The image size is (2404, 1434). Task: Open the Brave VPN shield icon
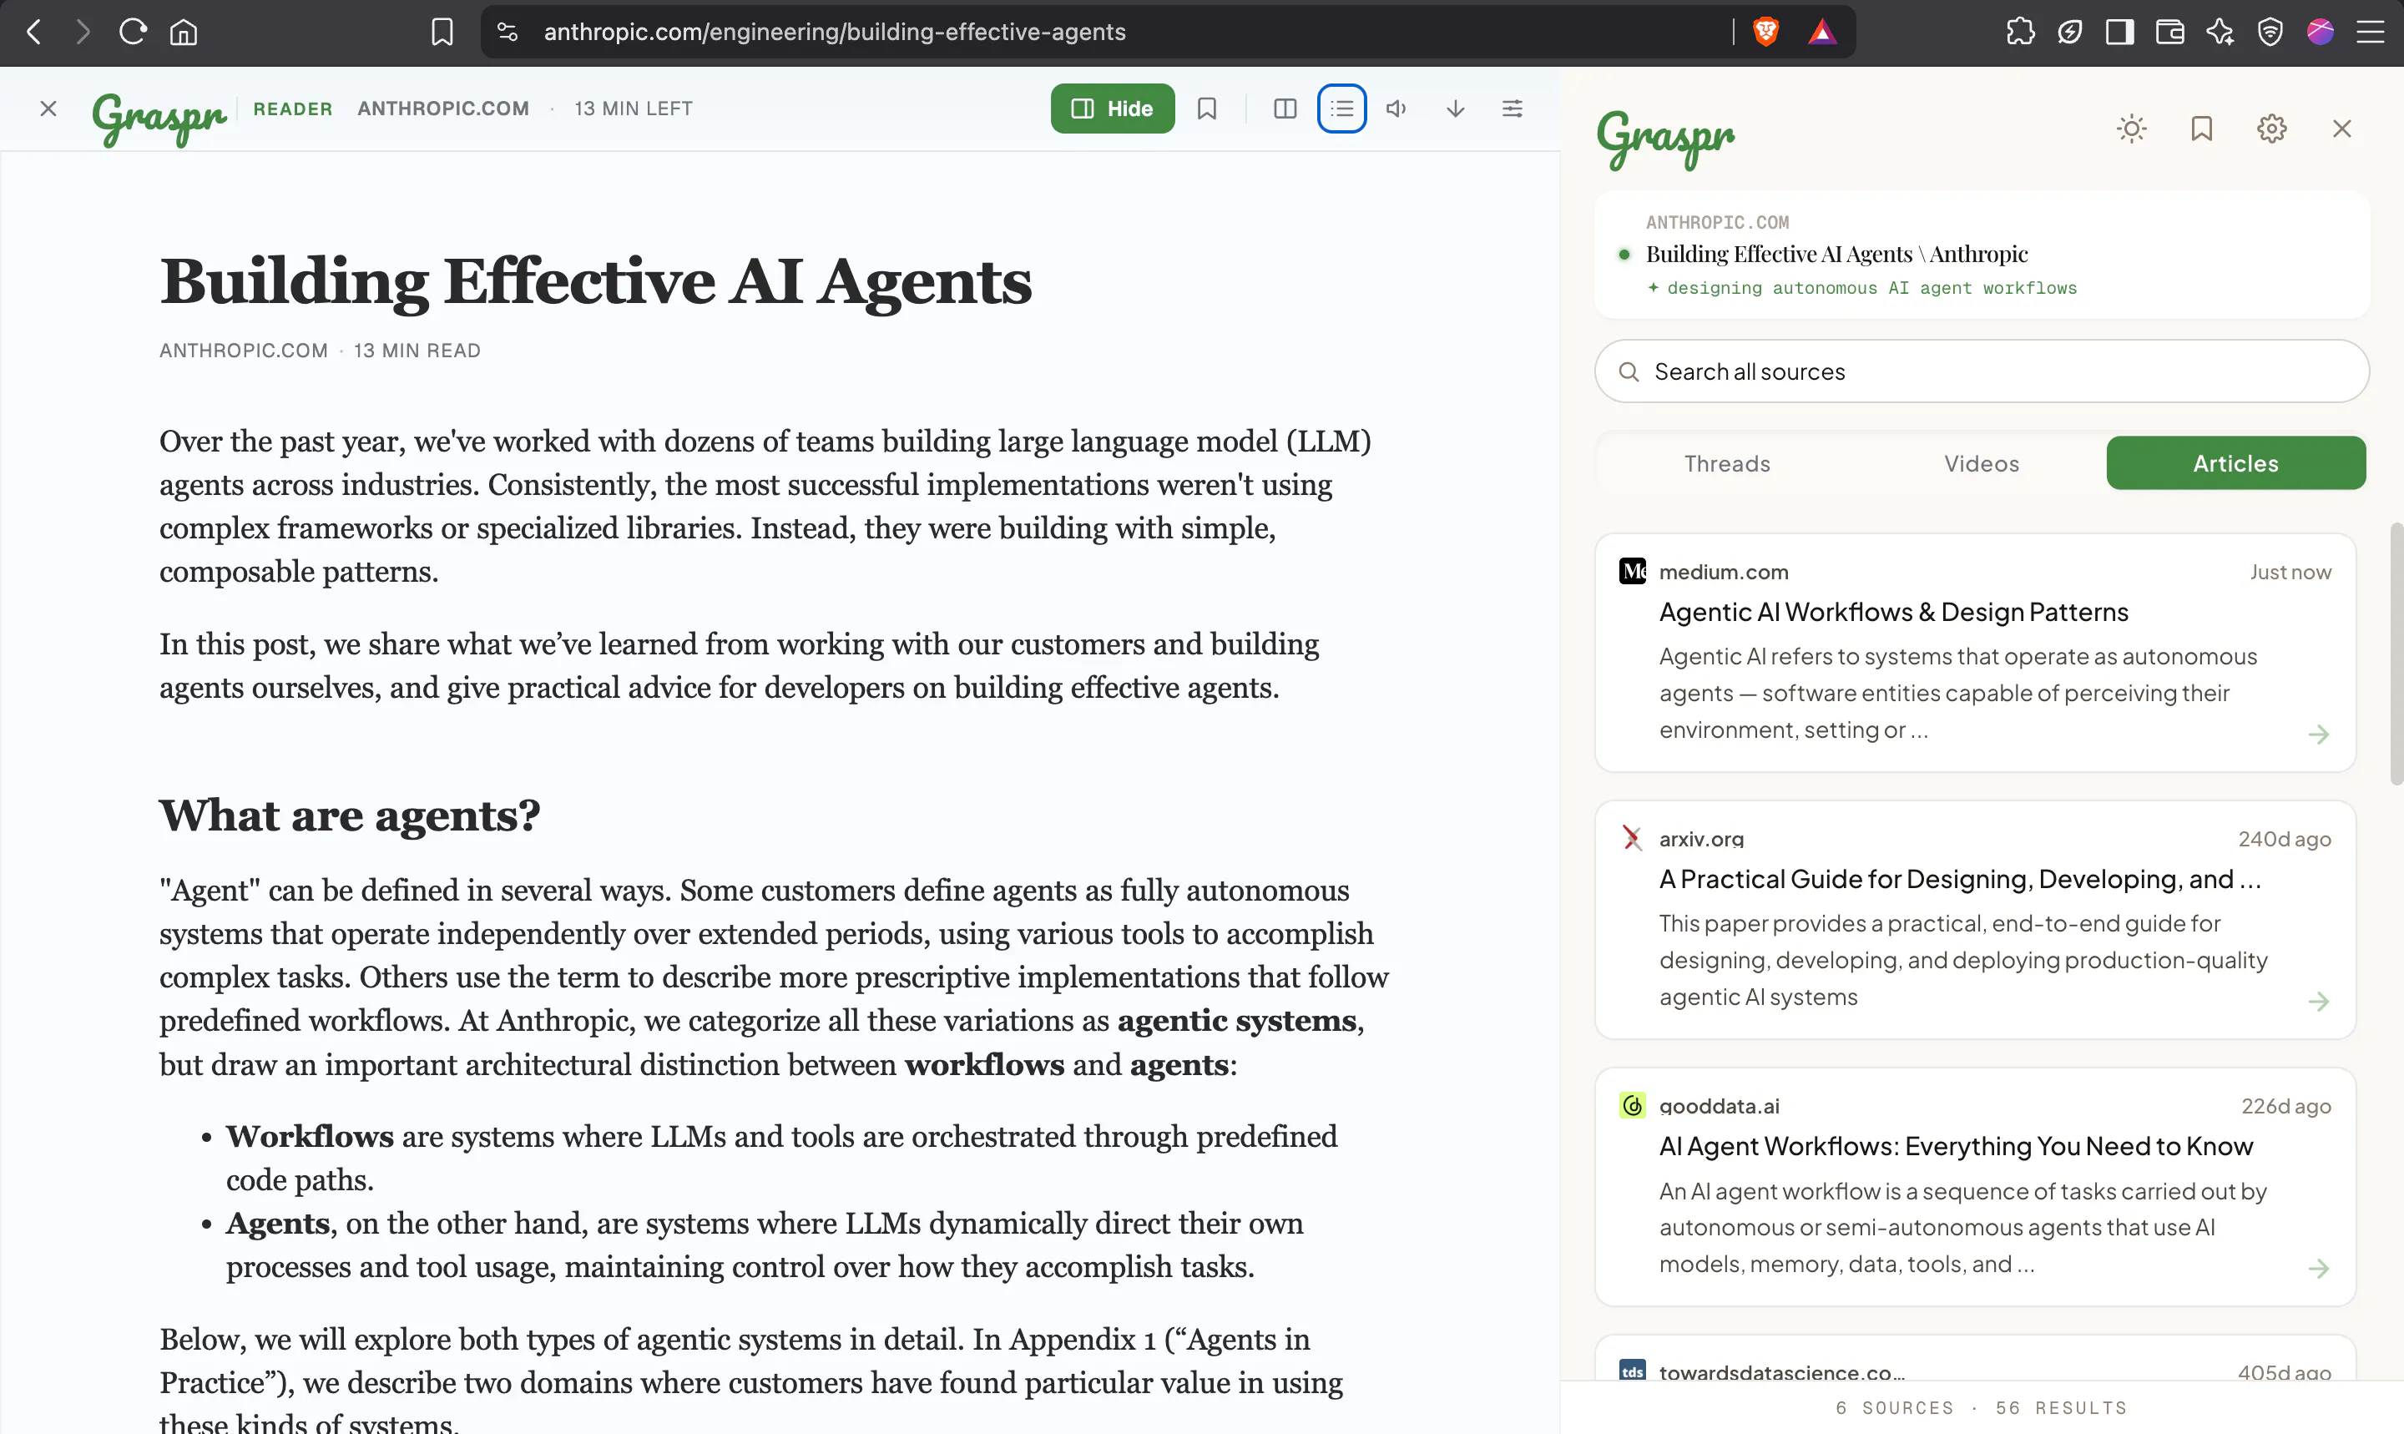pyautogui.click(x=2270, y=32)
